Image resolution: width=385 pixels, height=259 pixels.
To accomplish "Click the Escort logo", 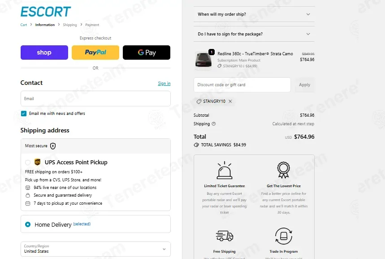I will [46, 12].
